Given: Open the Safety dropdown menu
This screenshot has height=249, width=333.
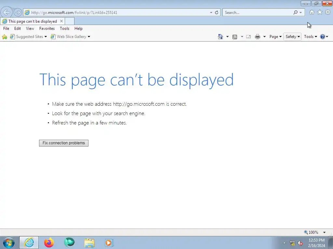Looking at the screenshot, I should pos(292,37).
